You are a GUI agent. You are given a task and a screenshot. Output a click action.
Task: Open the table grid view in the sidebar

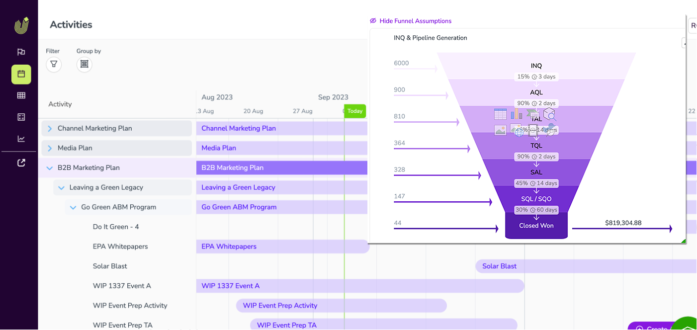pyautogui.click(x=21, y=95)
